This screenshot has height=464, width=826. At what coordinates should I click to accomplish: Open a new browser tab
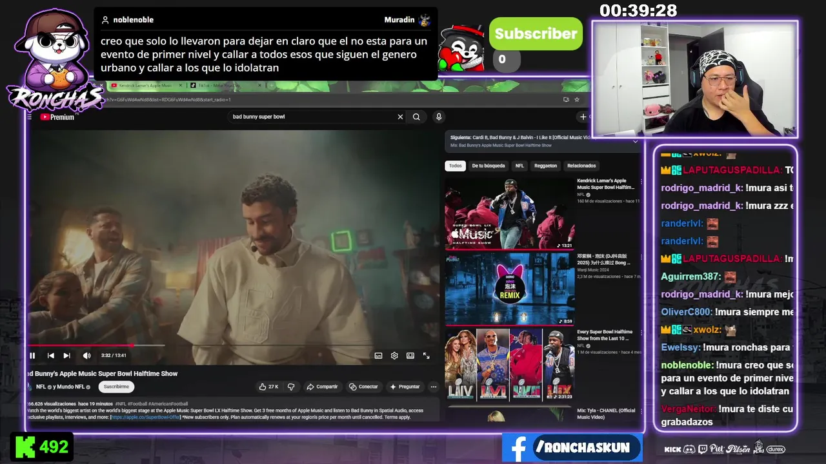[271, 85]
